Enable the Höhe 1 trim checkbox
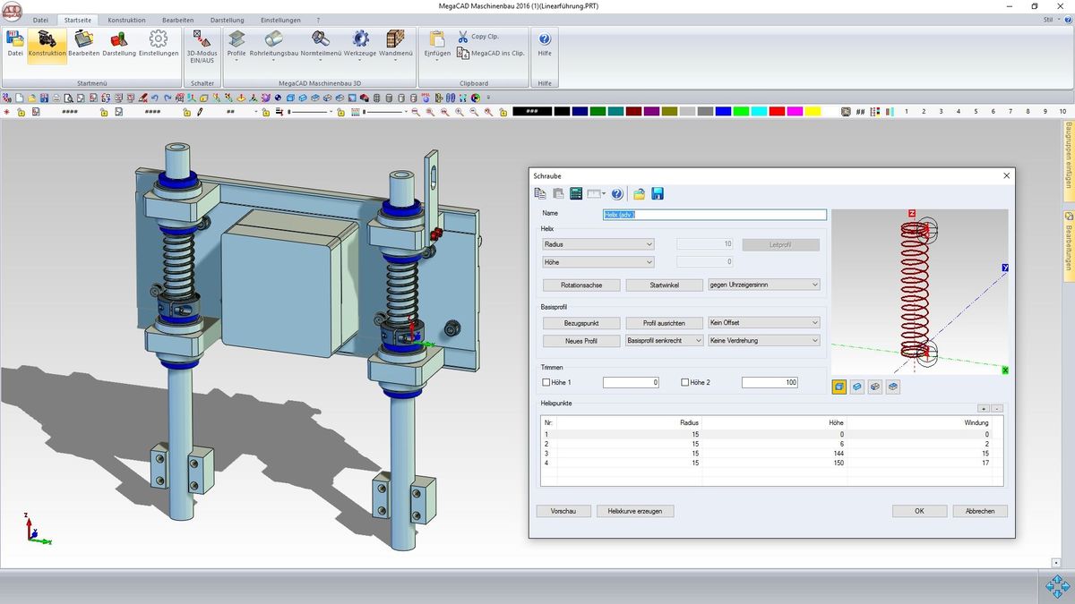This screenshot has height=604, width=1075. click(x=547, y=383)
